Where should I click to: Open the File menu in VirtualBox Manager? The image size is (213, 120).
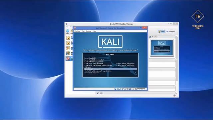67,27
